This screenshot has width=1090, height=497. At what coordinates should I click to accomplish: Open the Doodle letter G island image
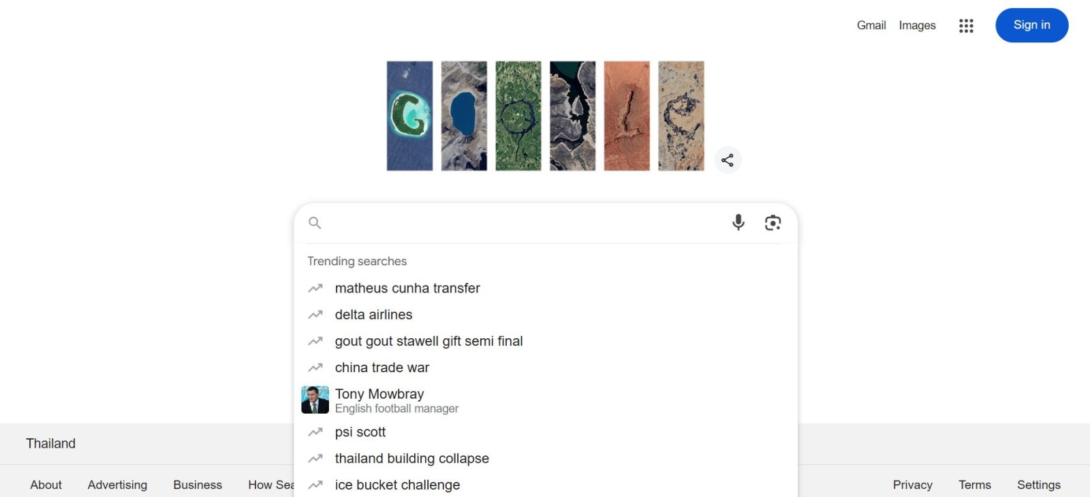(x=409, y=116)
